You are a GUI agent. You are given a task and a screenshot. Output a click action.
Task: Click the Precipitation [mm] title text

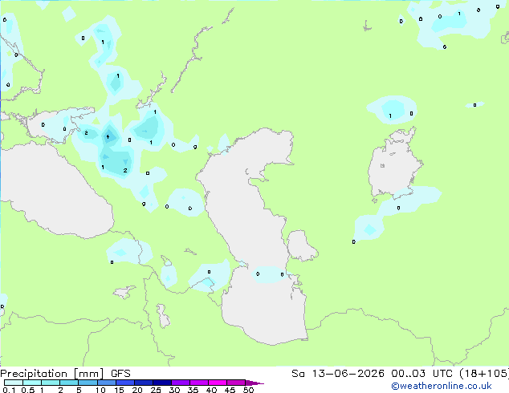(x=52, y=374)
